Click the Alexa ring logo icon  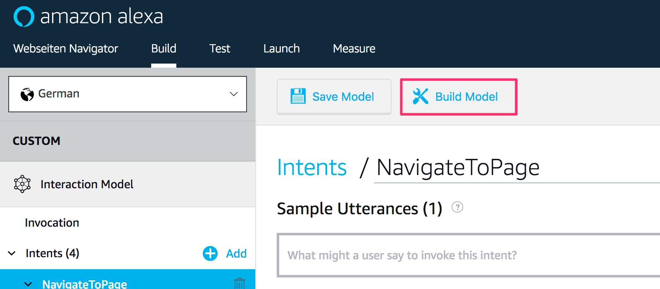click(24, 17)
